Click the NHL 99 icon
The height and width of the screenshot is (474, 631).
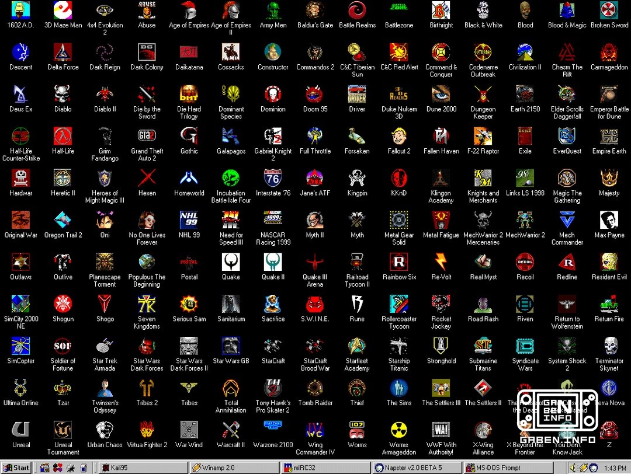(x=189, y=220)
